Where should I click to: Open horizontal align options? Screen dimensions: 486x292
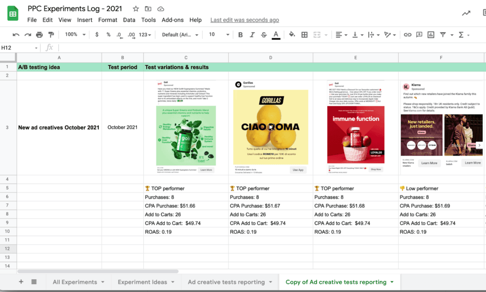point(341,35)
